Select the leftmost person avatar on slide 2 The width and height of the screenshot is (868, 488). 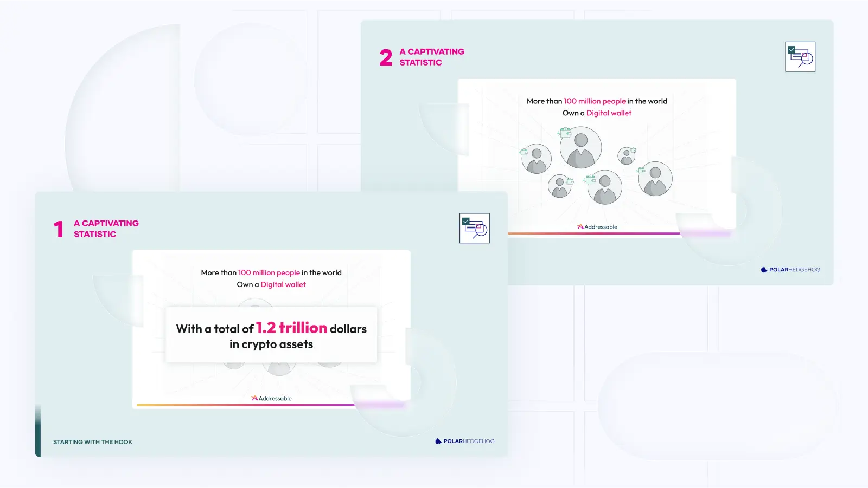coord(537,159)
